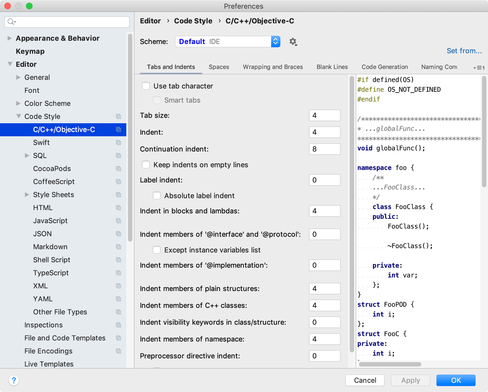Open the help question mark button

point(14,380)
